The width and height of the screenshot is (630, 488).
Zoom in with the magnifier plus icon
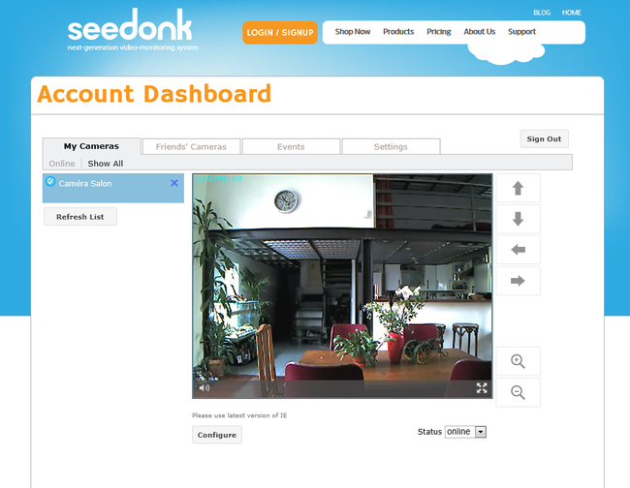click(x=518, y=361)
